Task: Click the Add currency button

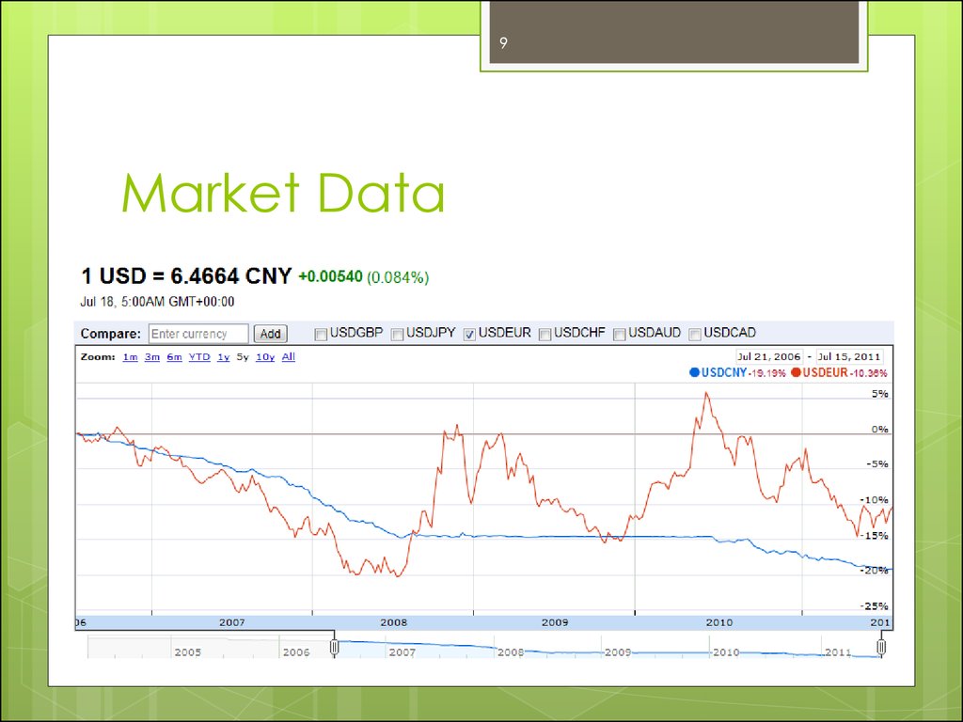Action: point(270,334)
